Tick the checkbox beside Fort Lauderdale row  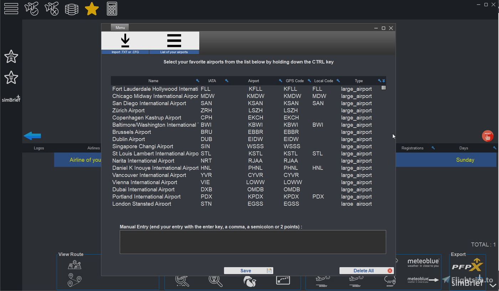coord(383,88)
